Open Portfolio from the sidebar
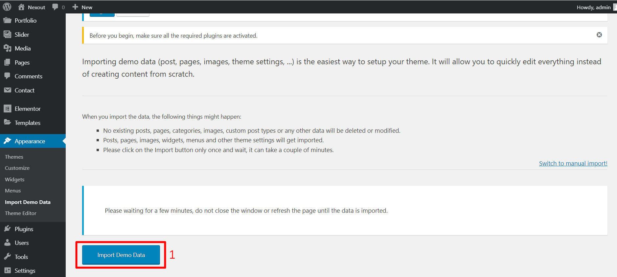 pyautogui.click(x=25, y=20)
